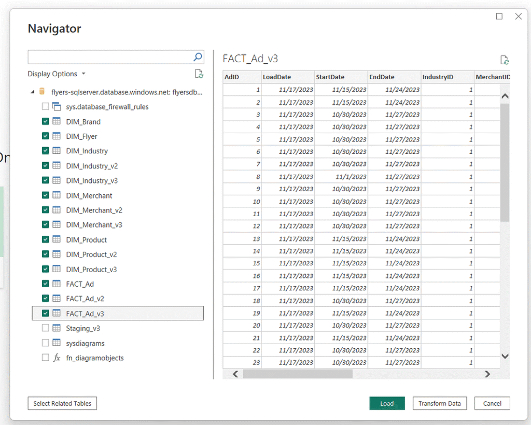Viewport: 531px width, 425px height.
Task: Select the DIM_Industry table row
Action: pos(118,151)
